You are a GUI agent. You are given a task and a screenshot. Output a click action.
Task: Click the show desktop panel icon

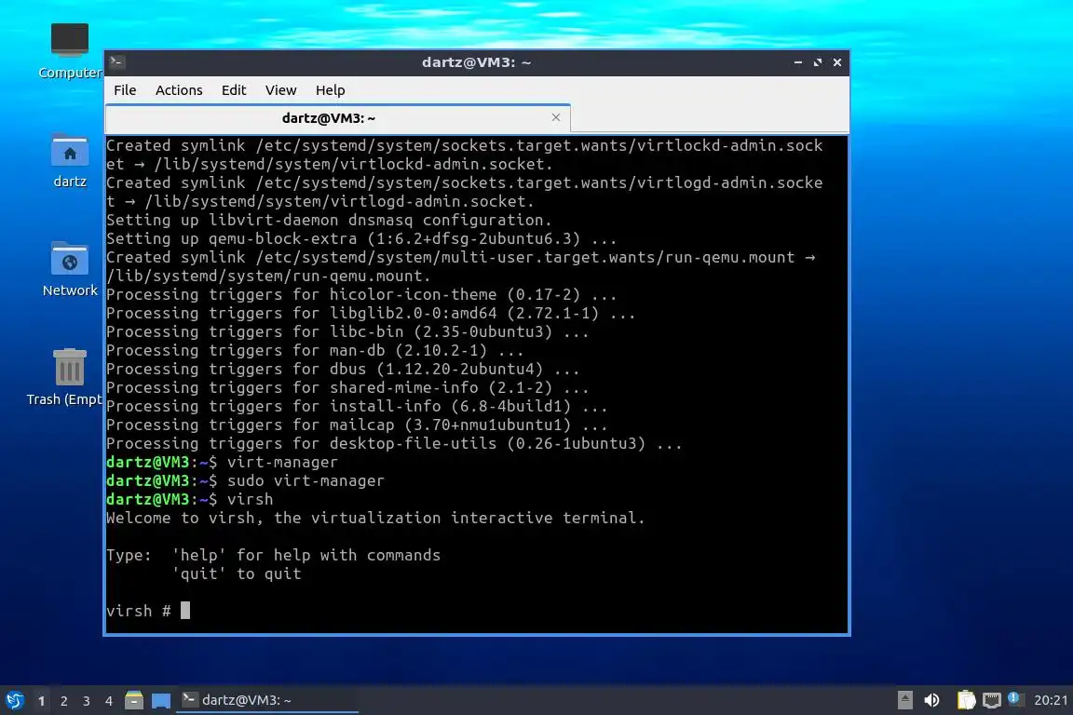pyautogui.click(x=161, y=700)
